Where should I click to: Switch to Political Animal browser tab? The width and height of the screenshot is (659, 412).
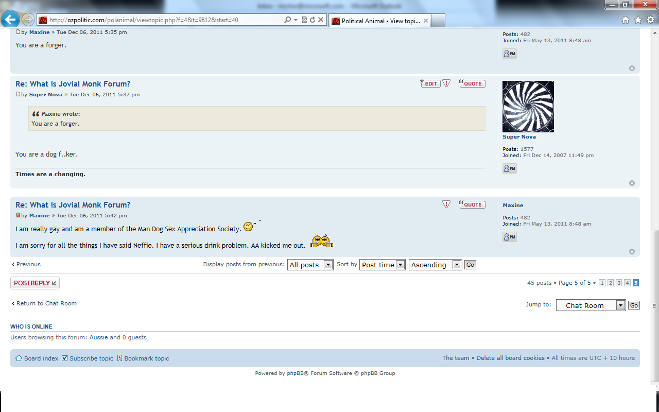pos(378,21)
